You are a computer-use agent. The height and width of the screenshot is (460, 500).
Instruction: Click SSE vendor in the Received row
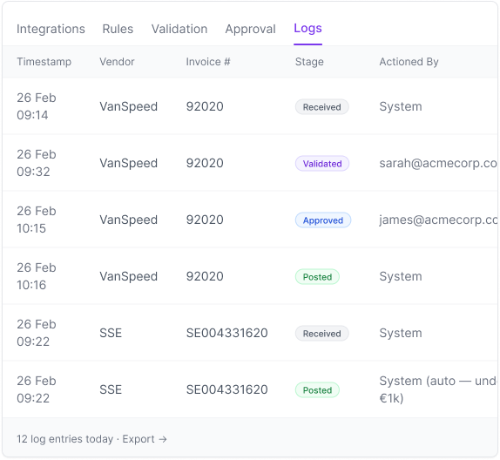point(111,333)
